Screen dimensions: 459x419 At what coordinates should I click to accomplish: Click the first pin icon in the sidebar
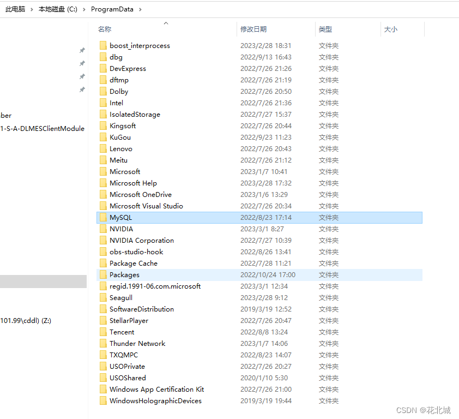point(82,50)
